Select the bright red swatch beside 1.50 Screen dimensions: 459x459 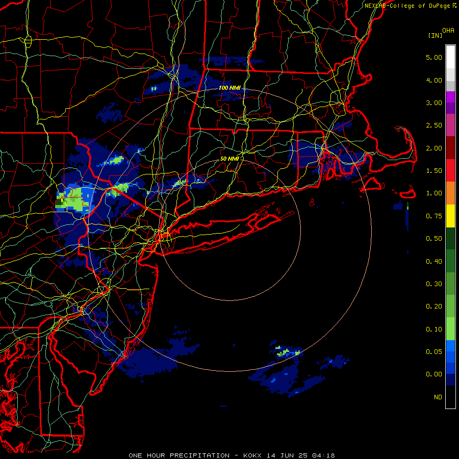pyautogui.click(x=450, y=170)
